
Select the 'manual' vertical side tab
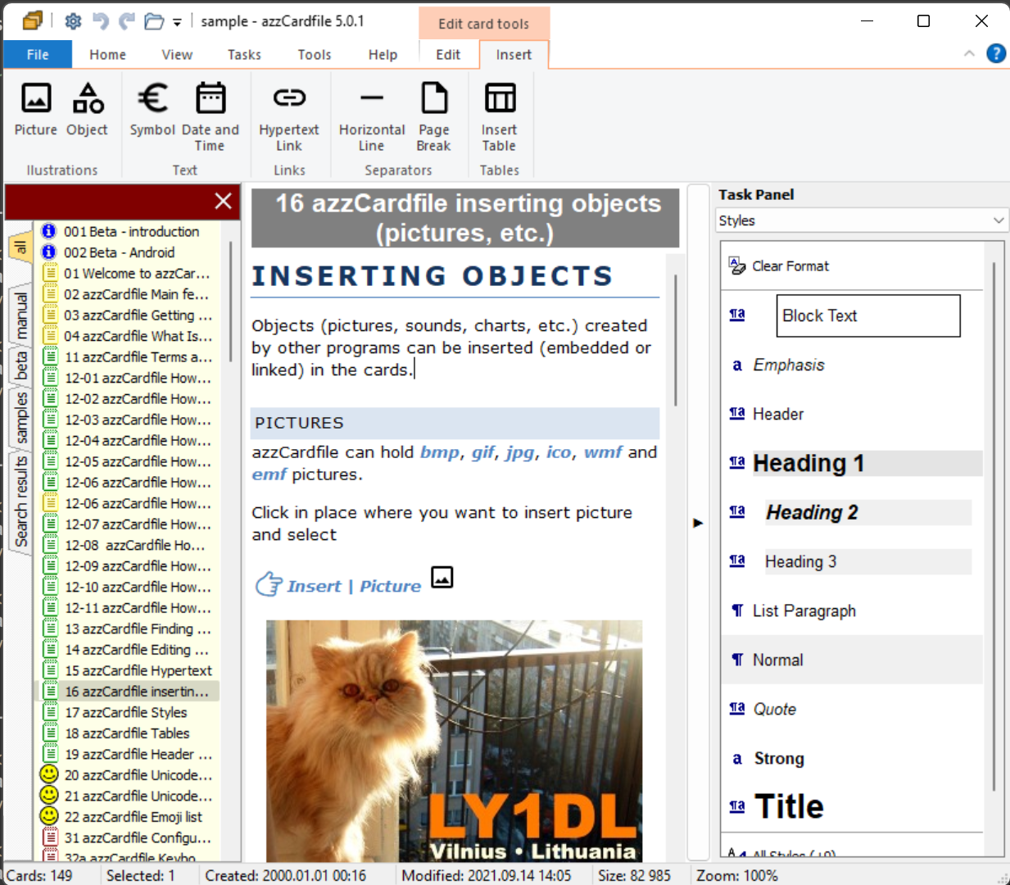point(20,316)
